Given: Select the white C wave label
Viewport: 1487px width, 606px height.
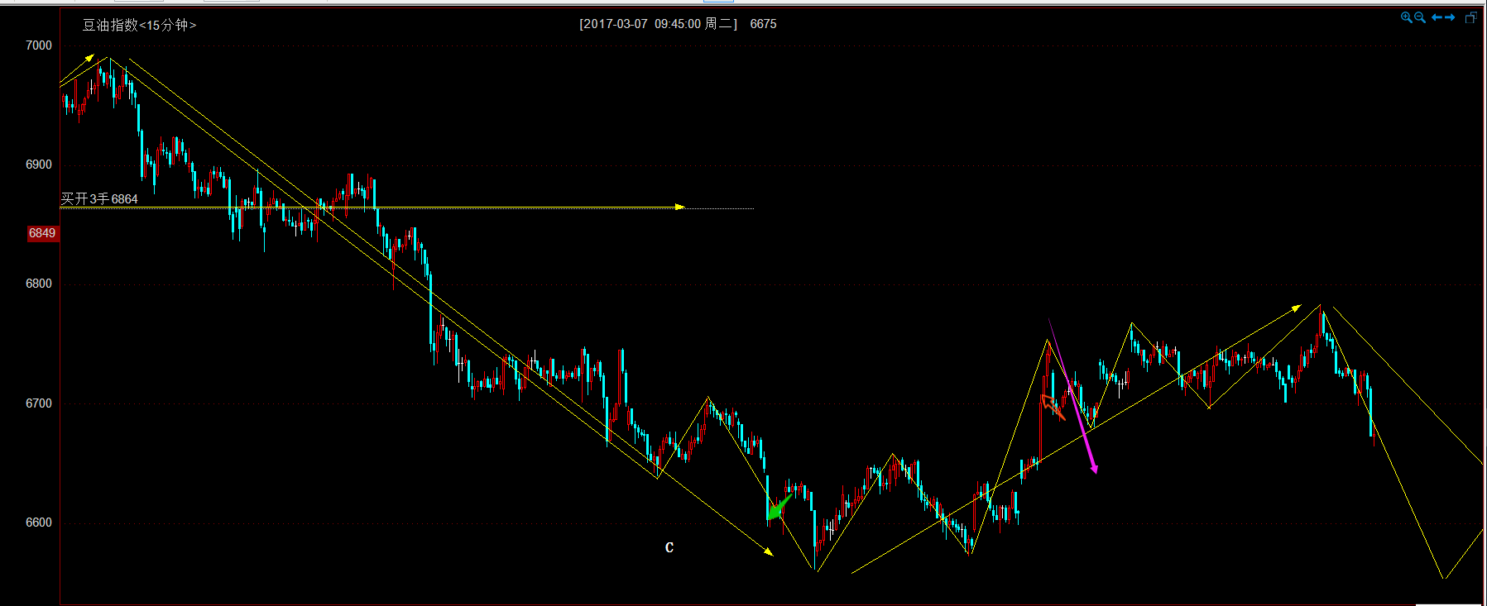Looking at the screenshot, I should (669, 547).
